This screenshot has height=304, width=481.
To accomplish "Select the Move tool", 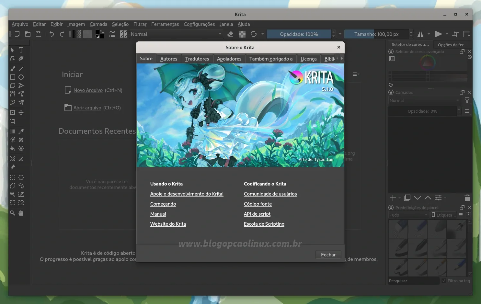I will pyautogui.click(x=21, y=113).
